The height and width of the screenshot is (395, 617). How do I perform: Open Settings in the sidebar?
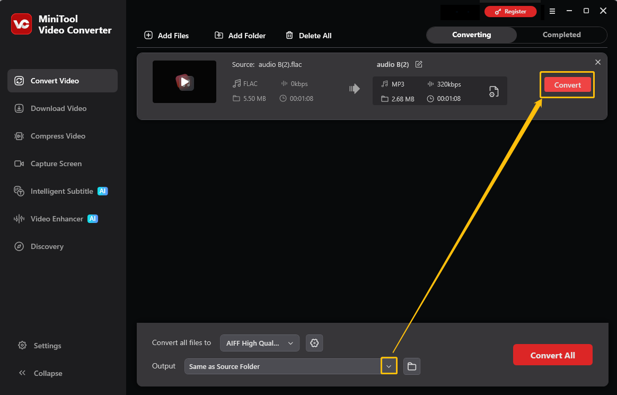40,346
